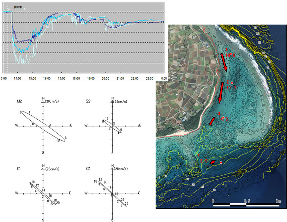This screenshot has width=287, height=222.
Task: Click the small red arrow pointing right
Action: tap(213, 162)
